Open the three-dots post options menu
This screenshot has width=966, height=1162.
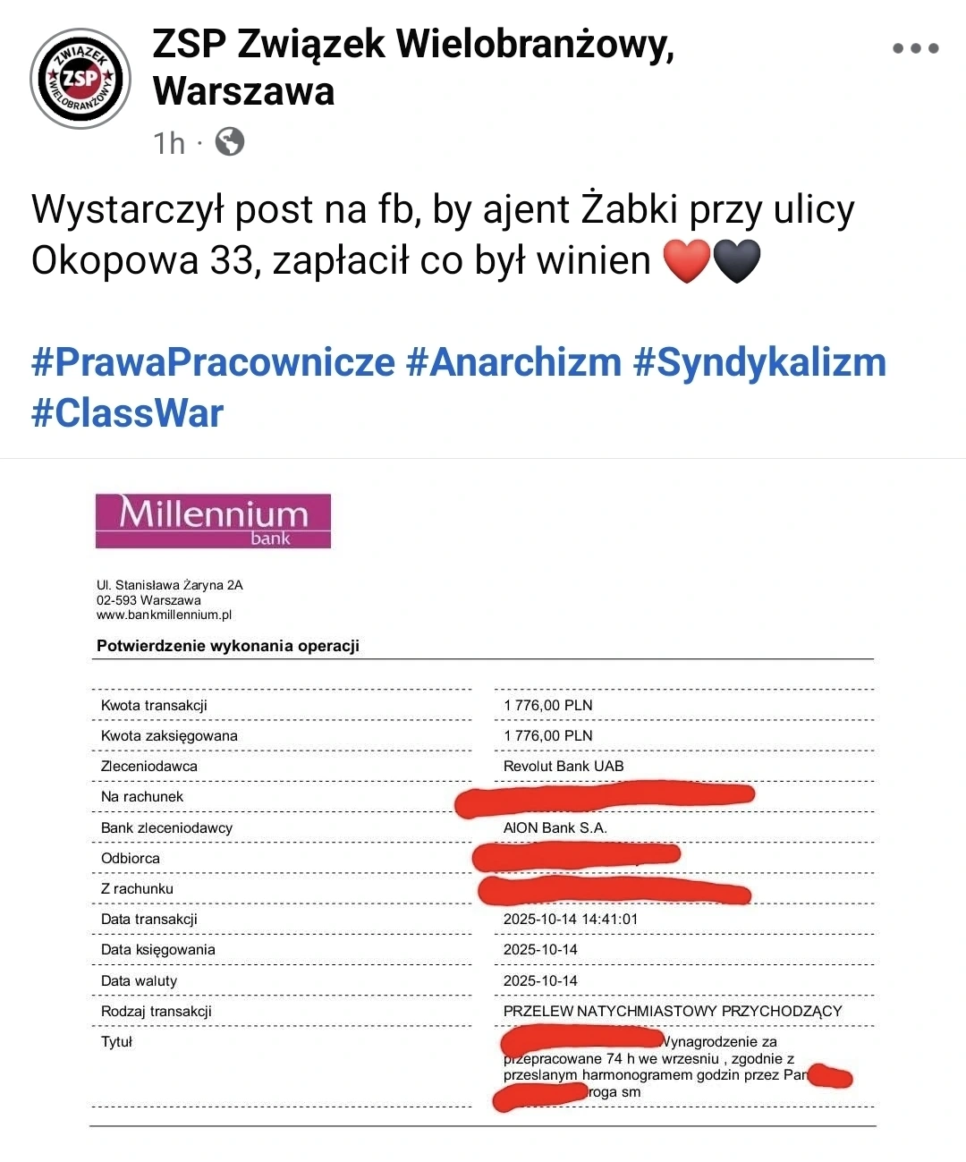click(x=915, y=48)
